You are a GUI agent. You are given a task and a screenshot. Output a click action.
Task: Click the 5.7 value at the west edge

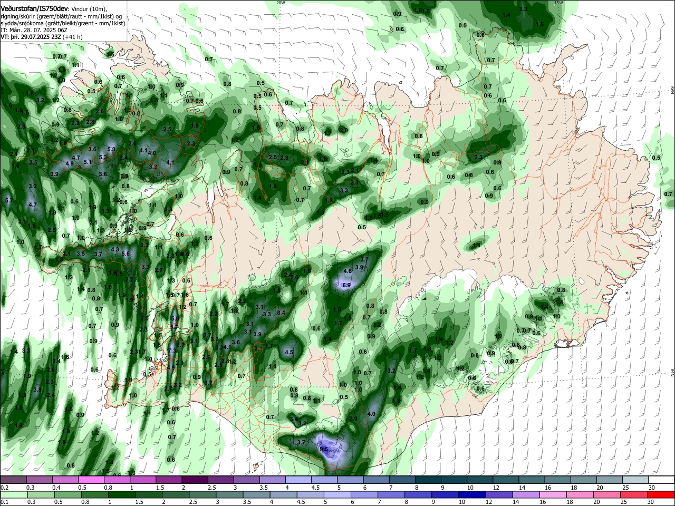[8, 200]
